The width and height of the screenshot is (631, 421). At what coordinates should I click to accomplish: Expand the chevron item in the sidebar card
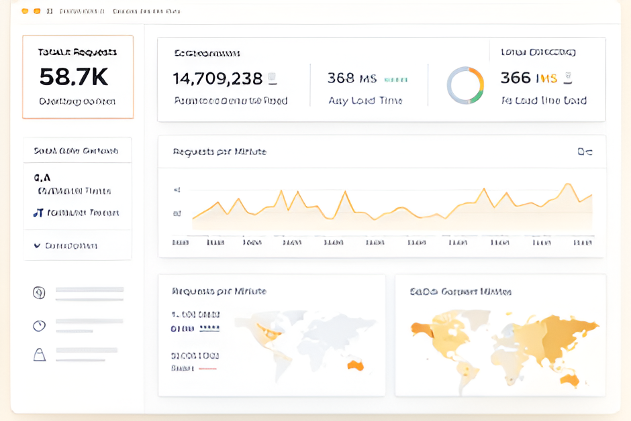[37, 246]
